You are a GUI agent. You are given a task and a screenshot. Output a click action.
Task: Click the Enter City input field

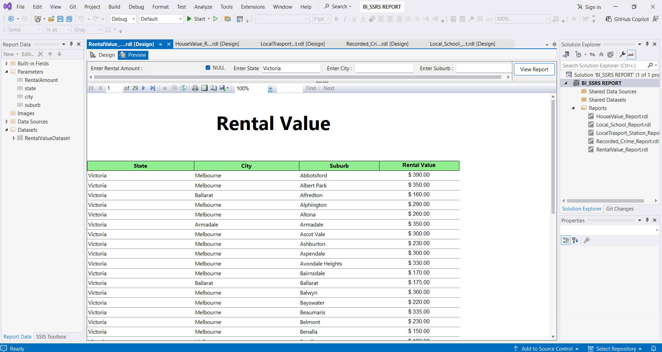point(384,68)
